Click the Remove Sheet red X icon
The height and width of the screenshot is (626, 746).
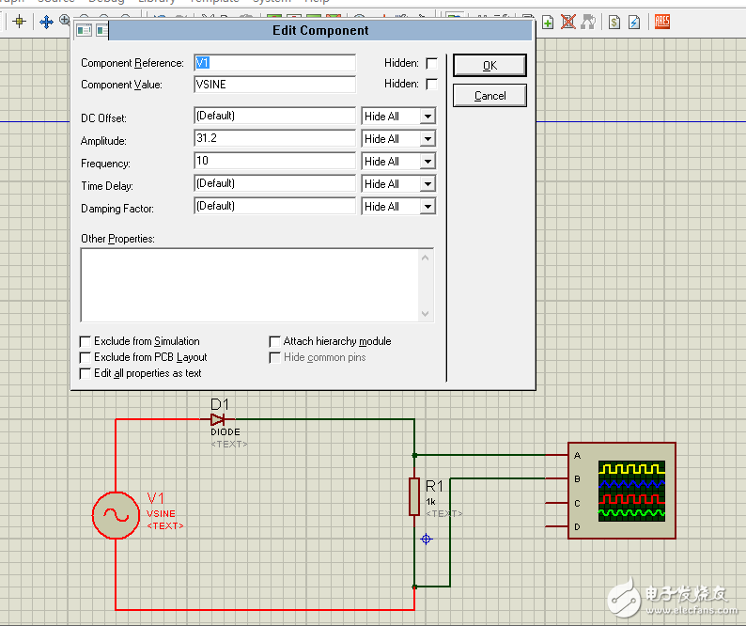point(568,22)
